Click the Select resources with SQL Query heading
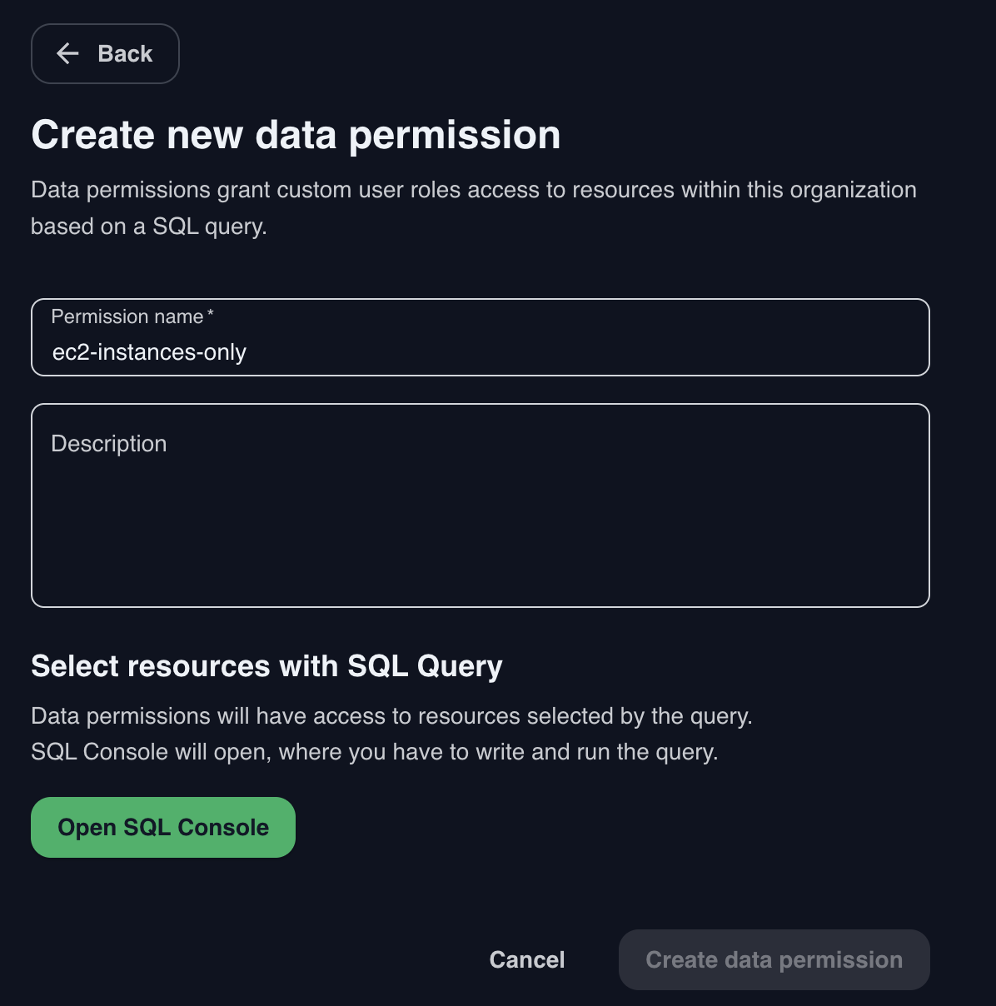Image resolution: width=996 pixels, height=1006 pixels. pyautogui.click(x=266, y=666)
